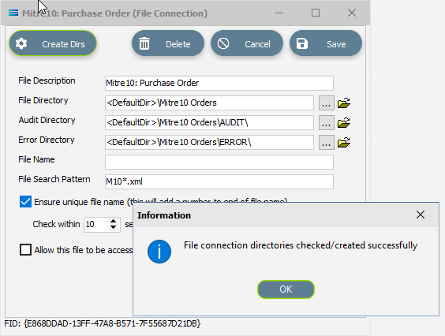Minimize the Purchase Order window

coord(279,13)
